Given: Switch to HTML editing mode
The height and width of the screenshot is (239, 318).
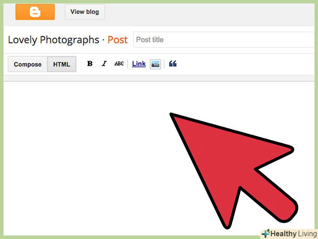Looking at the screenshot, I should click(62, 64).
